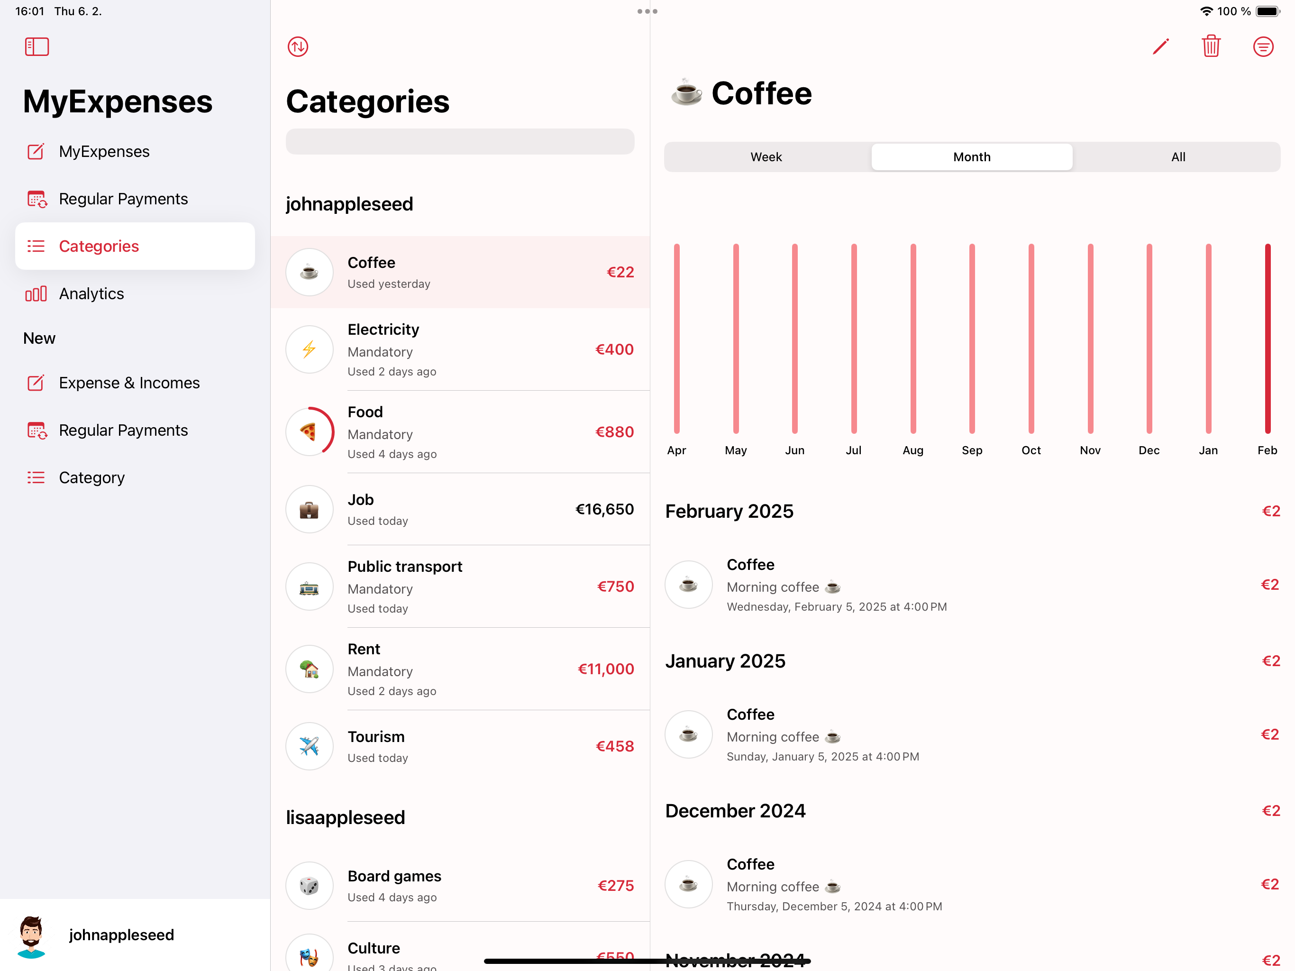Open the Coffee category row €22
The image size is (1295, 971).
[460, 272]
